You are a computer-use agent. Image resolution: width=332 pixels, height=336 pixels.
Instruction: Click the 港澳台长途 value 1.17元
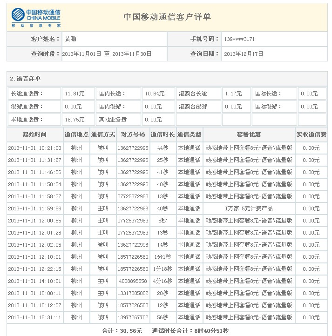233,94
